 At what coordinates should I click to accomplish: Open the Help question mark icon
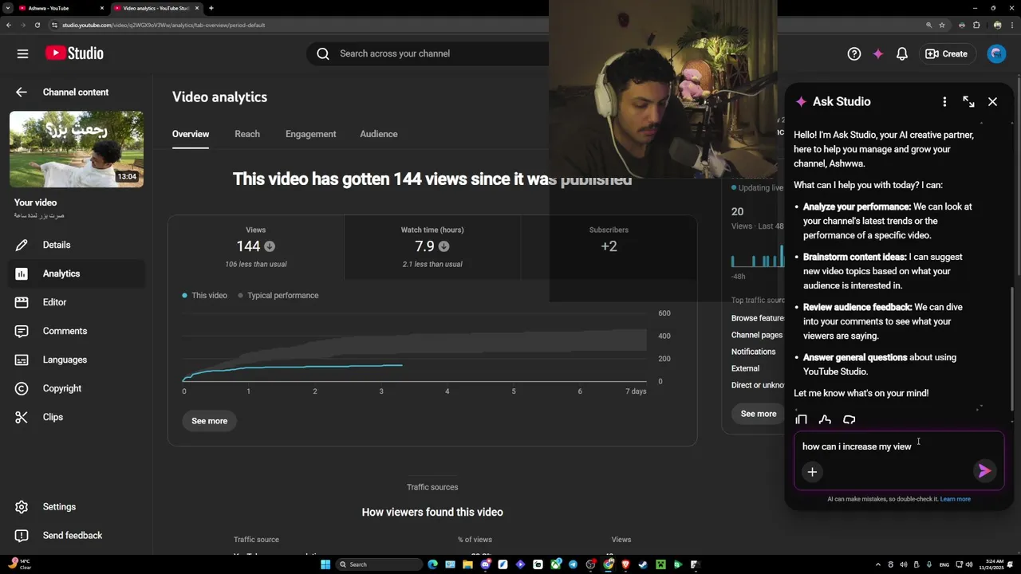click(853, 53)
